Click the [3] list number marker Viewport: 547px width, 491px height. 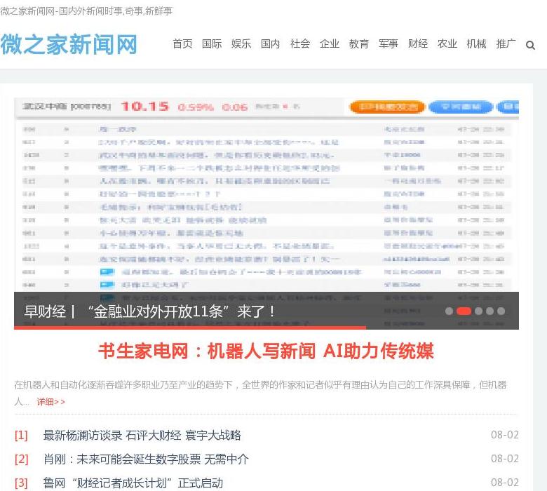point(21,483)
